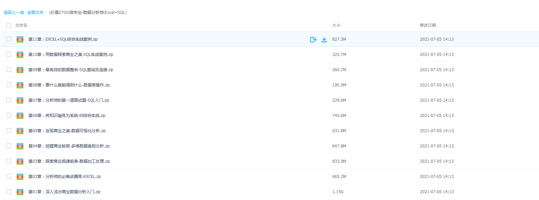539x200 pixels.
Task: Click the modified date of 第01章 row
Action: [x=437, y=192]
